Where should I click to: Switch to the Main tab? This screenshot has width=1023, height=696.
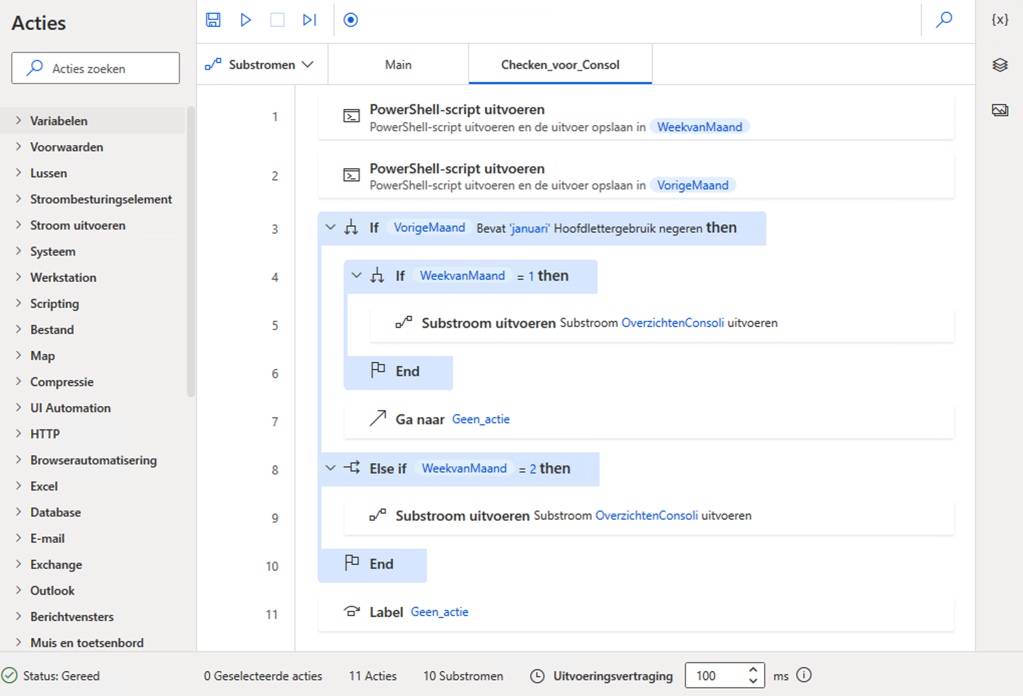tap(398, 64)
